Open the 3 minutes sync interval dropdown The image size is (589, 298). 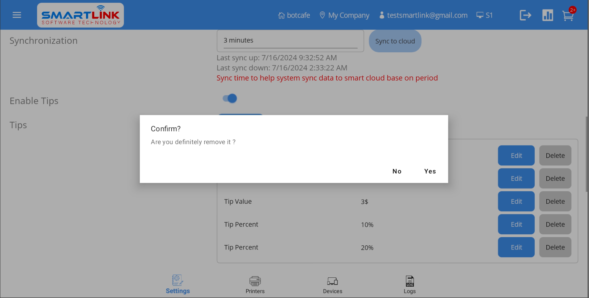[290, 41]
